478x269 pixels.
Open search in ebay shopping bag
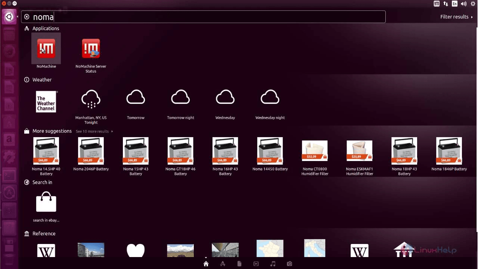(x=46, y=202)
